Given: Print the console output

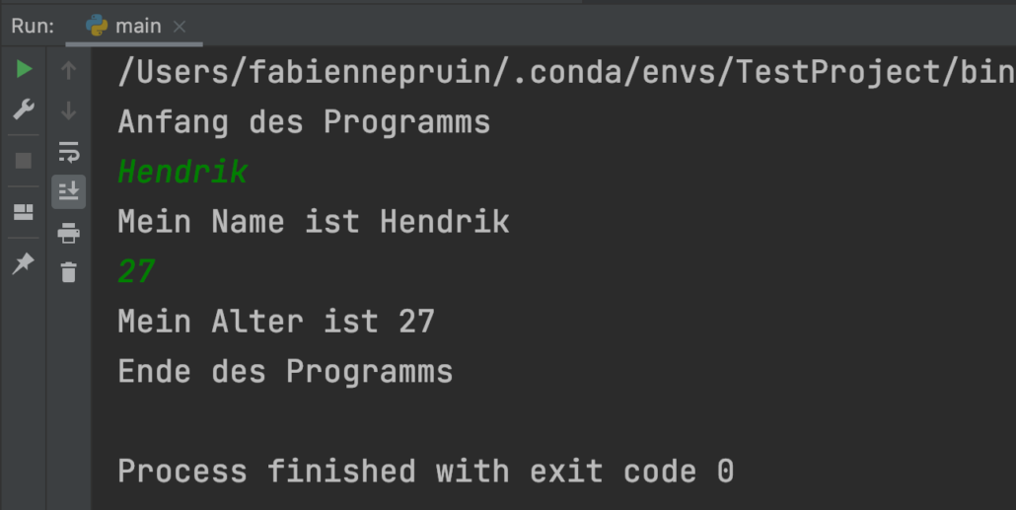Looking at the screenshot, I should 68,233.
